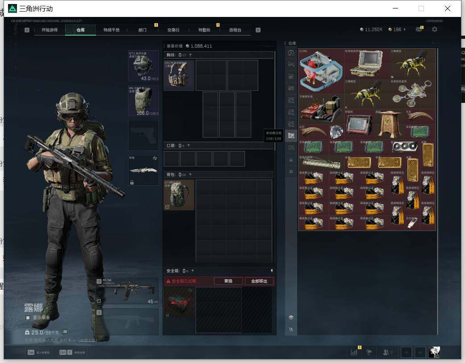The height and width of the screenshot is (363, 465).
Task: Open the player avatar in the bottom bar
Action: pos(435,352)
